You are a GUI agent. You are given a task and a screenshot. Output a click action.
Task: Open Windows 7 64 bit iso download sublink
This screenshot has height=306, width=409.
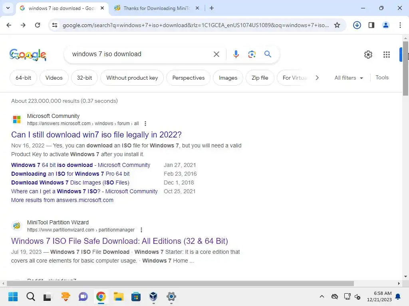coord(81,165)
